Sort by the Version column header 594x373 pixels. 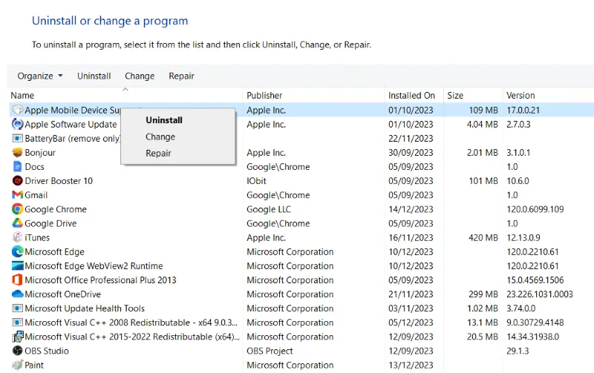coord(520,96)
